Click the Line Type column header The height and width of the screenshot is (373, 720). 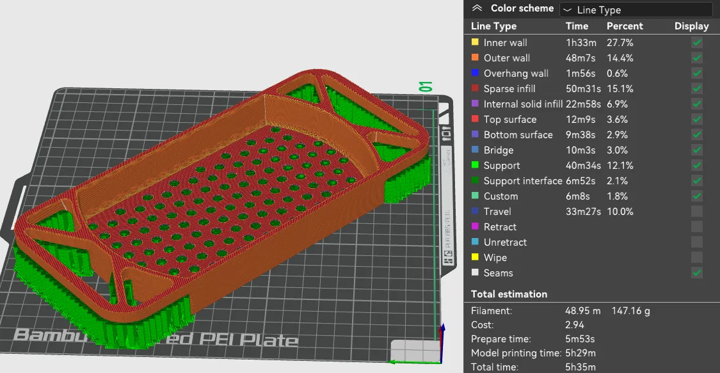coord(493,26)
